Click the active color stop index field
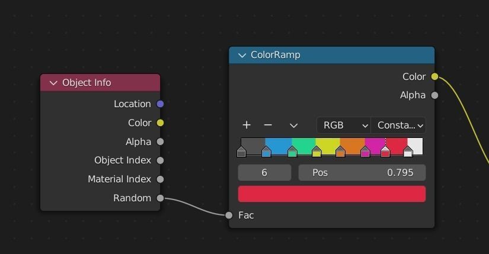 (264, 172)
